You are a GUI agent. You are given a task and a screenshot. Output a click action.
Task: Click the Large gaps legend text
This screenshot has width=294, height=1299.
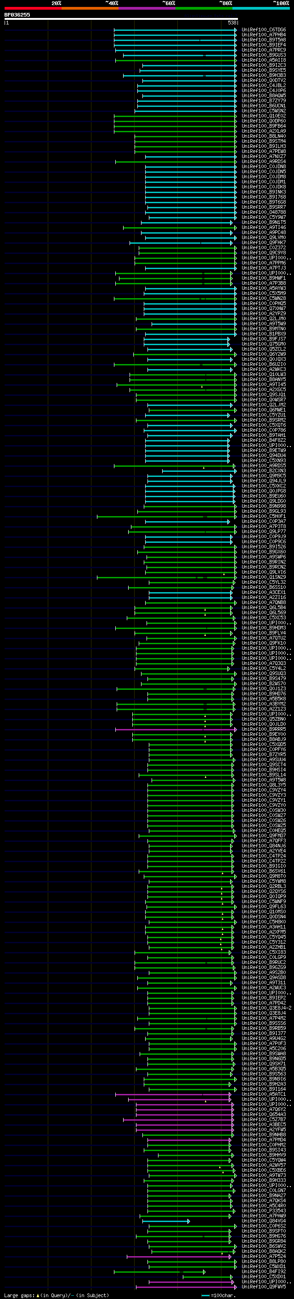pos(57,1295)
